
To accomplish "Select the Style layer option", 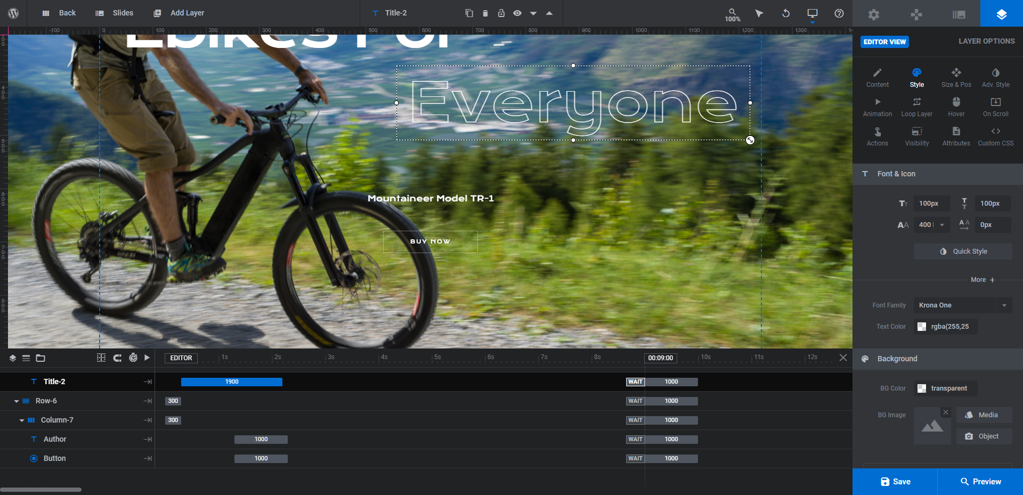I will [917, 78].
